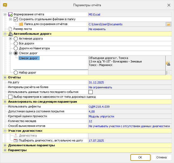Open the 'Критерий оценки прочности' value dropdown

(129, 116)
